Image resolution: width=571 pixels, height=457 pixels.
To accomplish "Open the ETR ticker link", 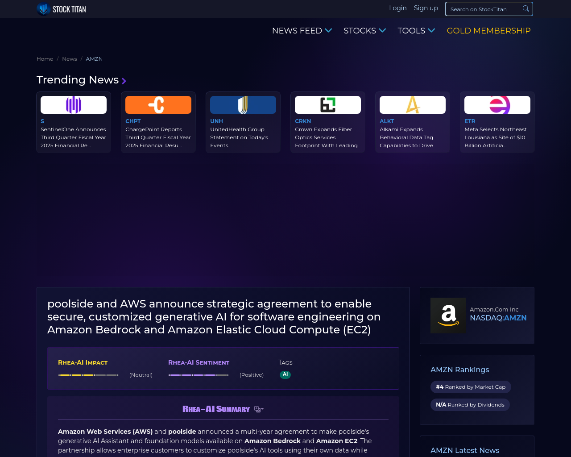I will pos(470,121).
